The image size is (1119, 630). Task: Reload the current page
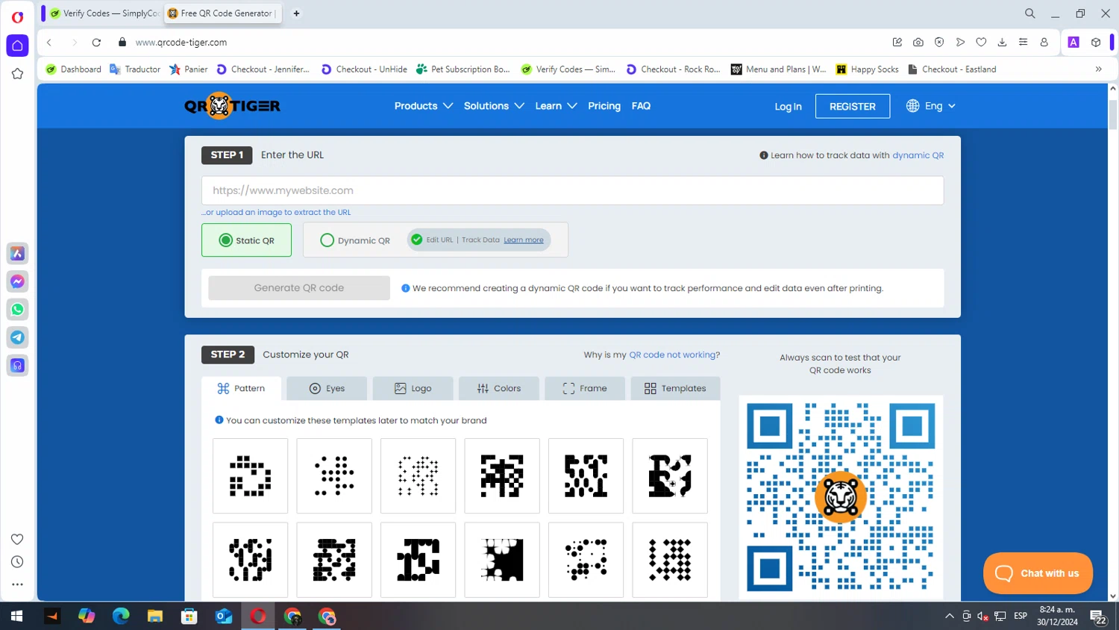pos(96,43)
